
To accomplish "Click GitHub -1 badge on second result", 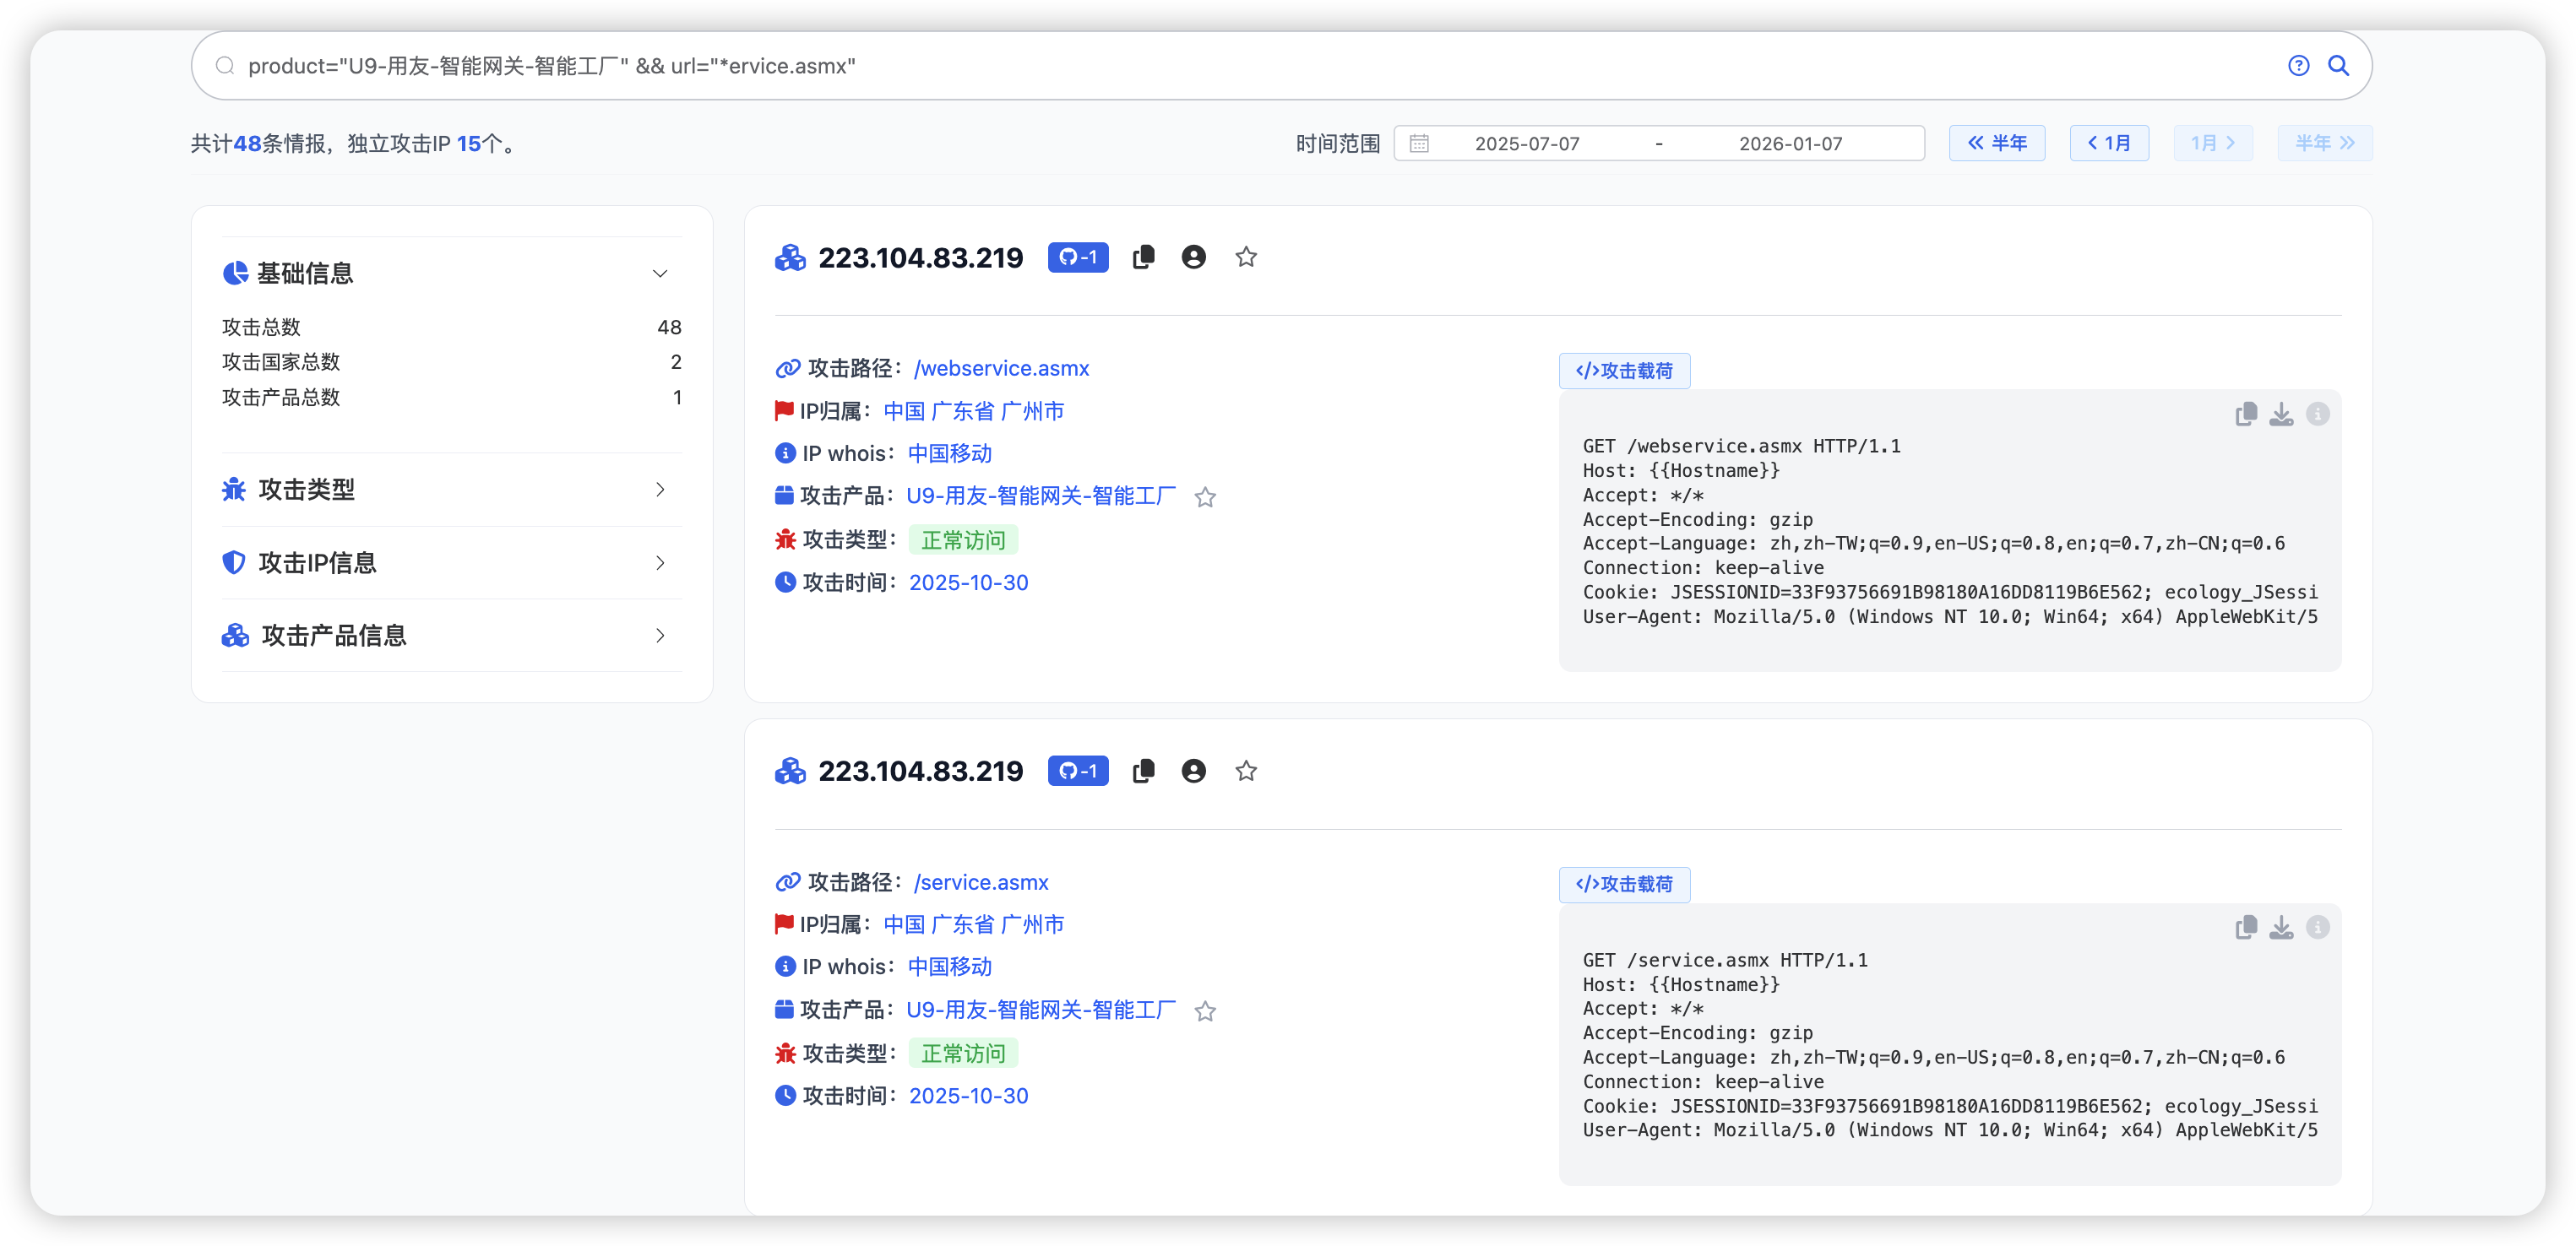I will (x=1077, y=772).
